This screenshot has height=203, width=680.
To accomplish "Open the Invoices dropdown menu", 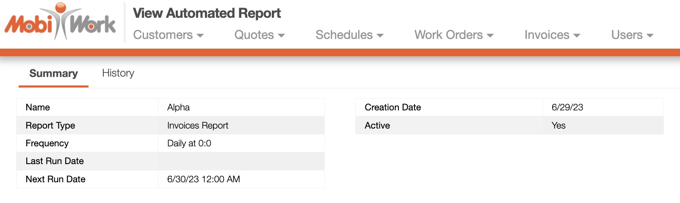I will click(x=552, y=35).
